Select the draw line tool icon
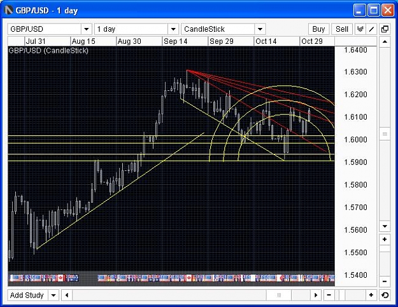This screenshot has height=307, width=398. [x=372, y=29]
